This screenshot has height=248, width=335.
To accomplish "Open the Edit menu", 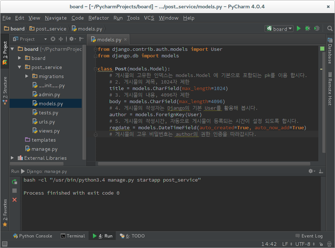I will pos(19,18).
